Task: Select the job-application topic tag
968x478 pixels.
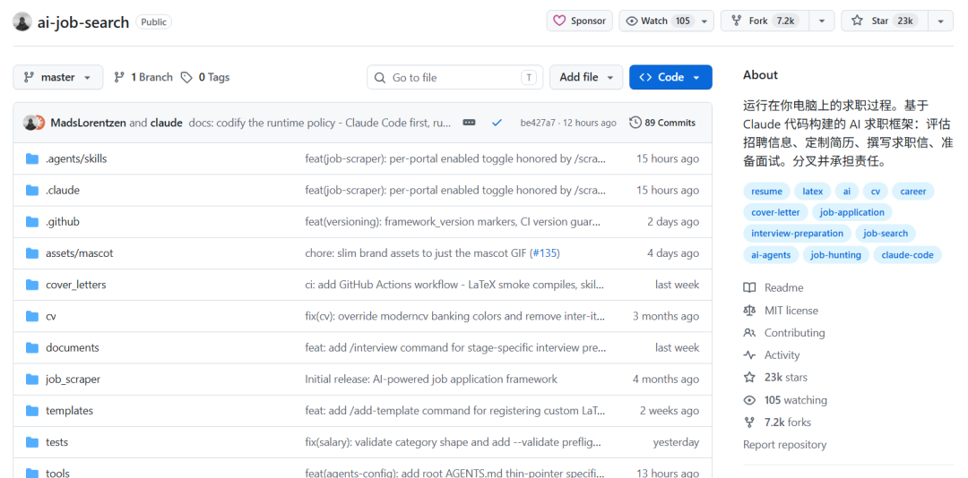Action: 852,212
